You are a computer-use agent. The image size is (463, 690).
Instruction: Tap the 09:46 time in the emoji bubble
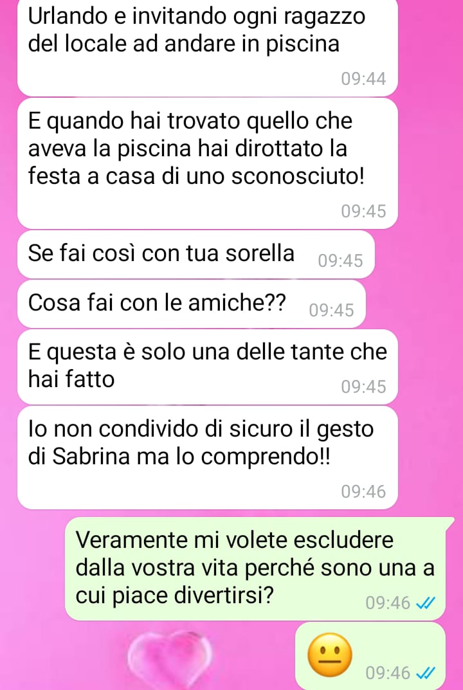click(388, 673)
